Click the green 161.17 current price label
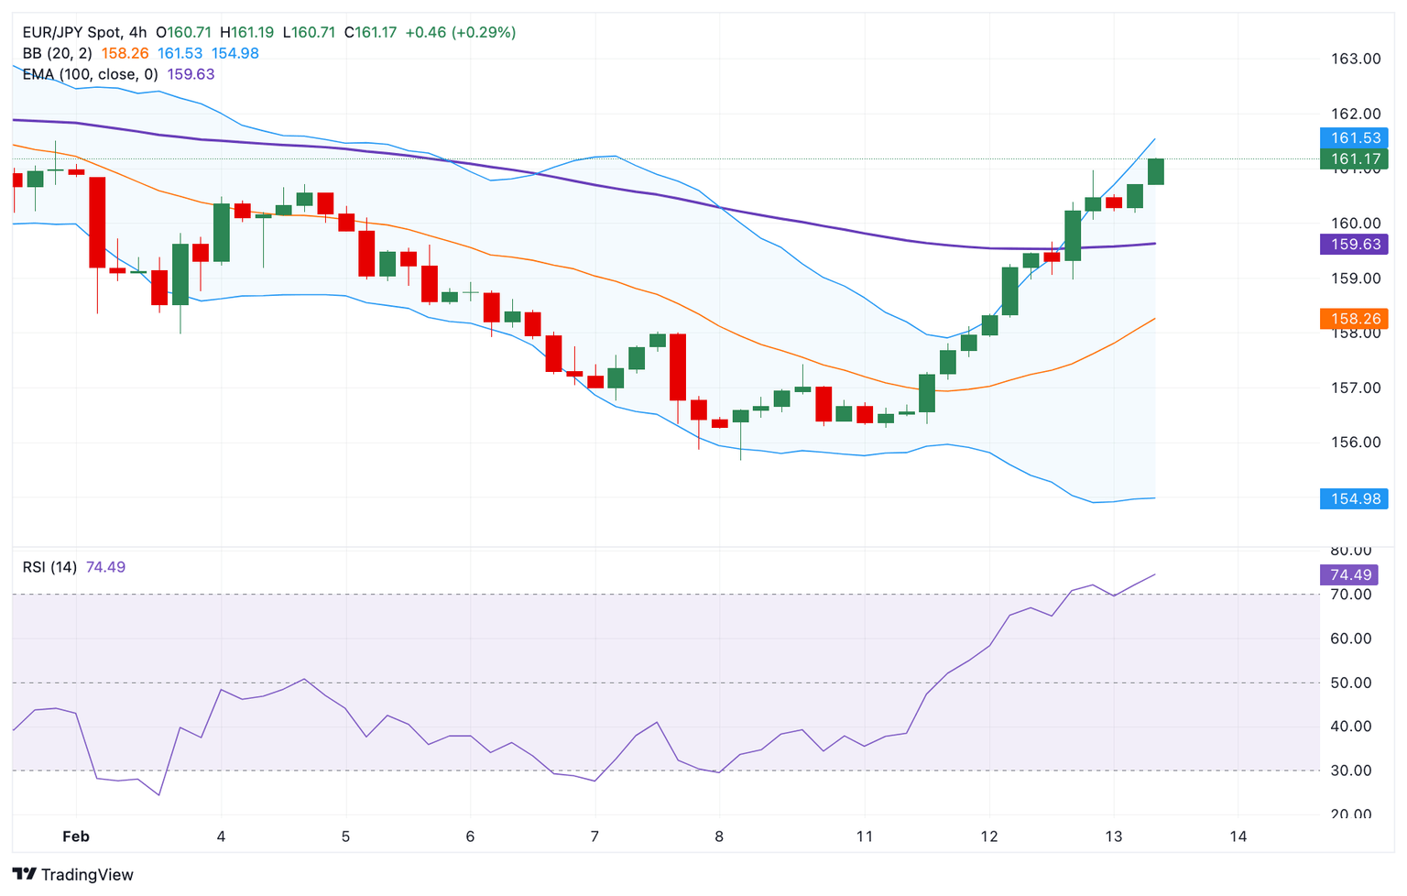 1353,159
